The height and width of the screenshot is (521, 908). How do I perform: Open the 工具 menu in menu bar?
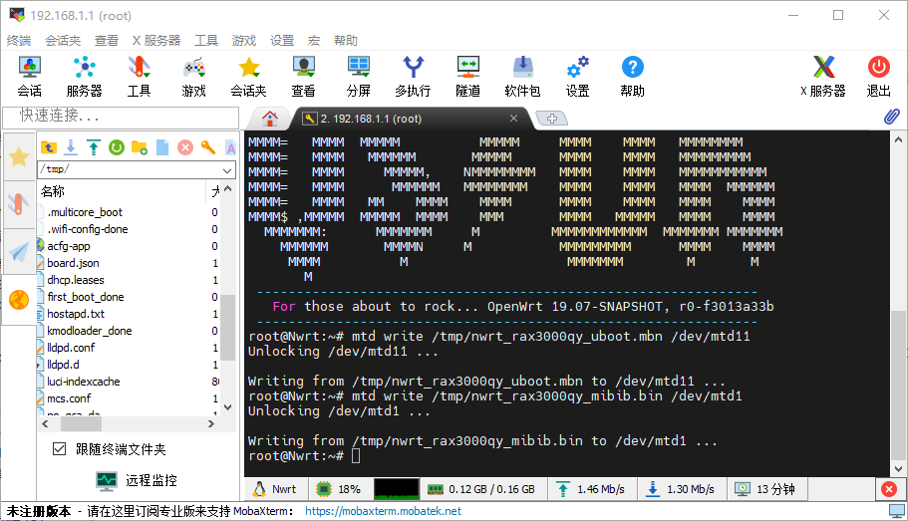pyautogui.click(x=206, y=41)
